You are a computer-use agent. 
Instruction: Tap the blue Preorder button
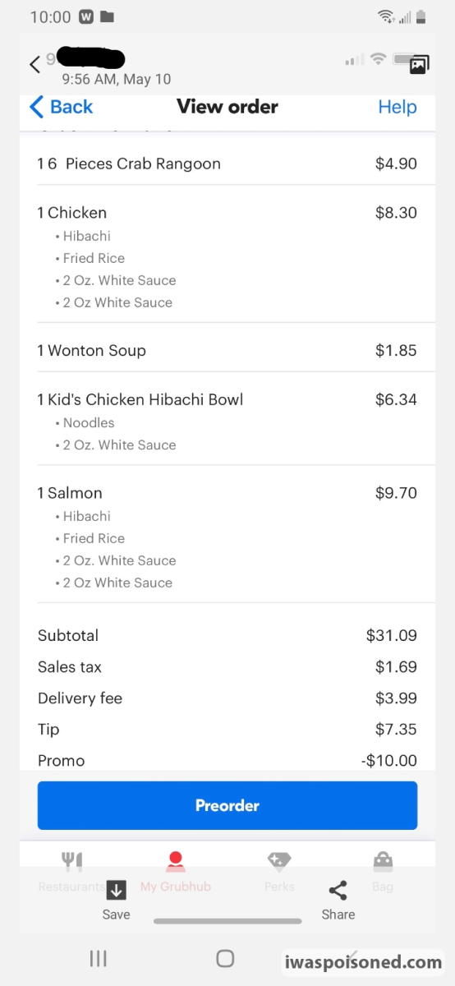227,805
